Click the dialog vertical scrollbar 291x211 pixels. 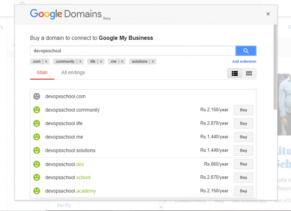(x=275, y=67)
